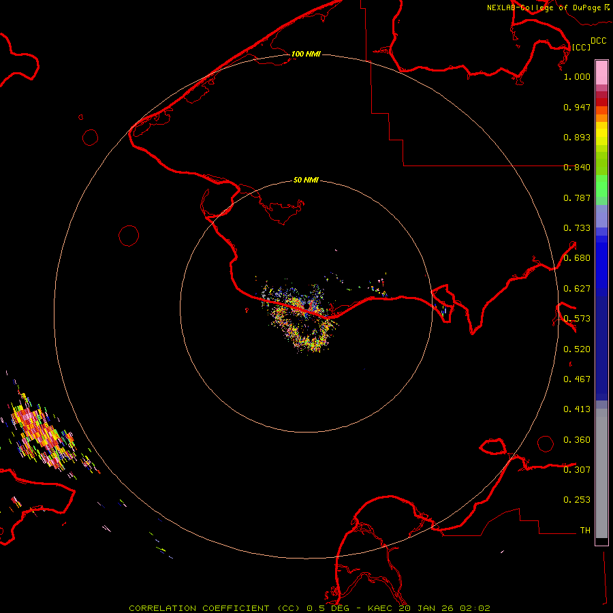Screen dimensions: 613x613
Task: Click the 1.000 value on color scale
Action: (577, 76)
